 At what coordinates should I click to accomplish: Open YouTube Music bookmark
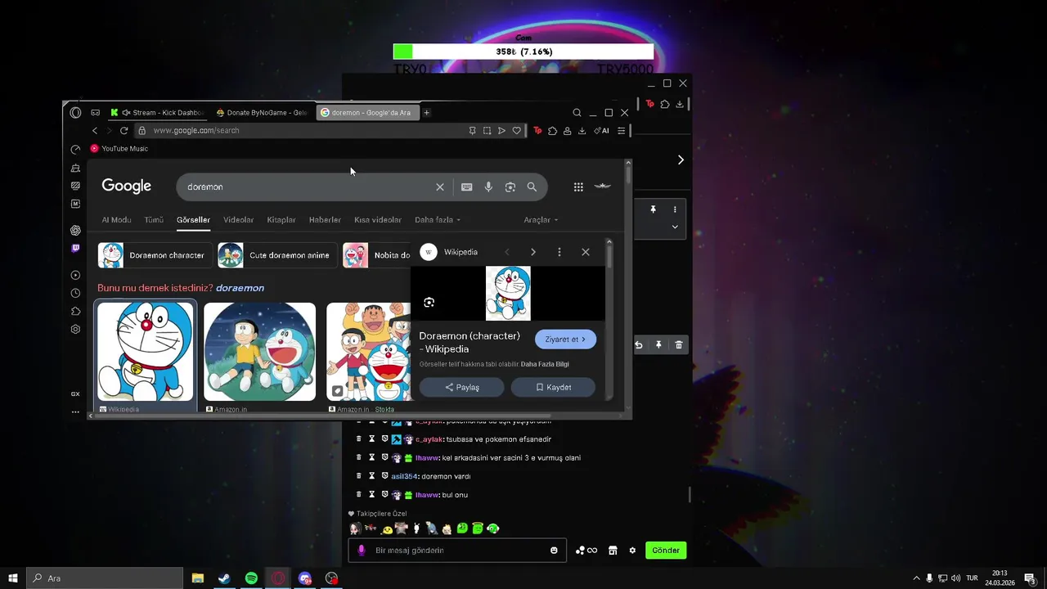tap(119, 149)
